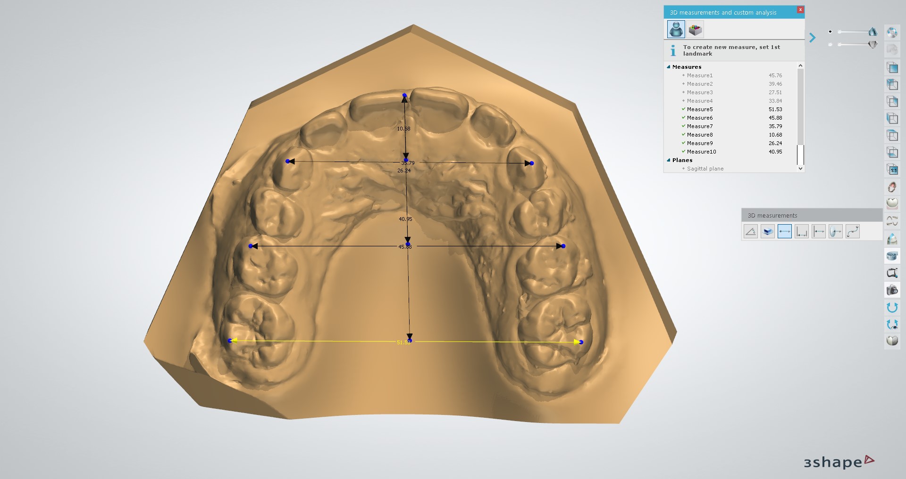Select the angle measurement tool
This screenshot has width=906, height=479.
click(750, 231)
